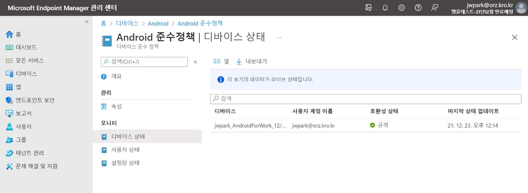Open portal settings gear icon
The height and width of the screenshot is (193, 528).
tap(402, 8)
